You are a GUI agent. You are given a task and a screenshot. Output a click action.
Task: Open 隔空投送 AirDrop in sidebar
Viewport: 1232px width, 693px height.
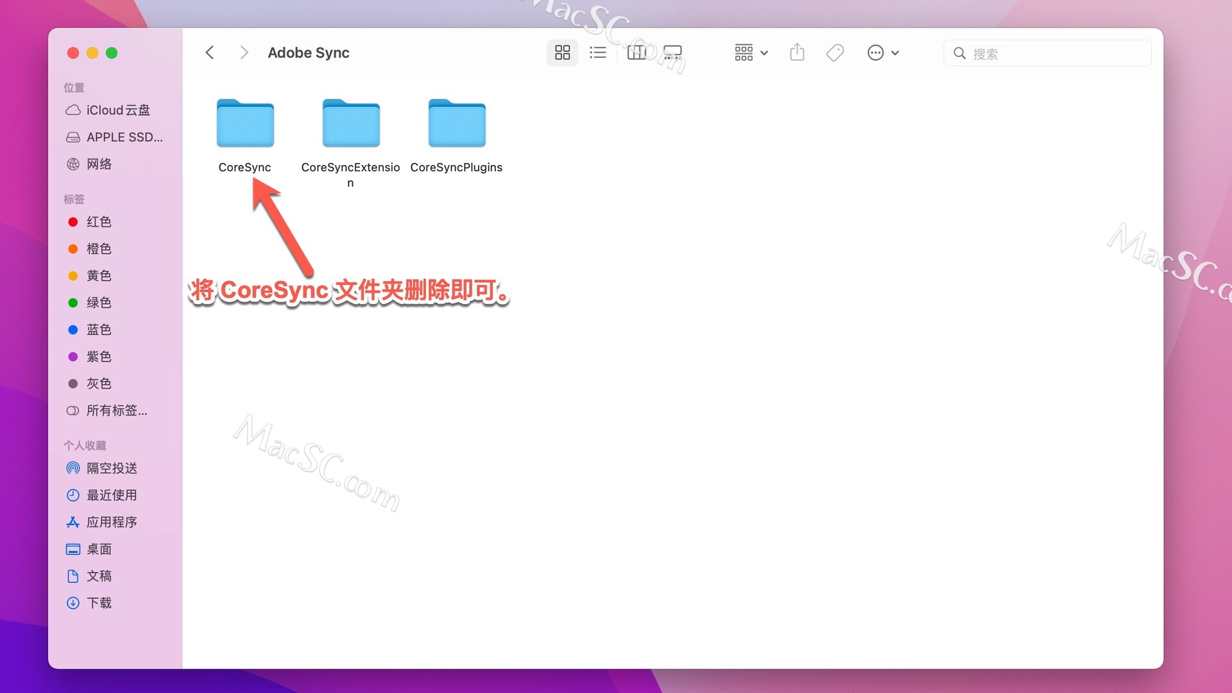[112, 468]
